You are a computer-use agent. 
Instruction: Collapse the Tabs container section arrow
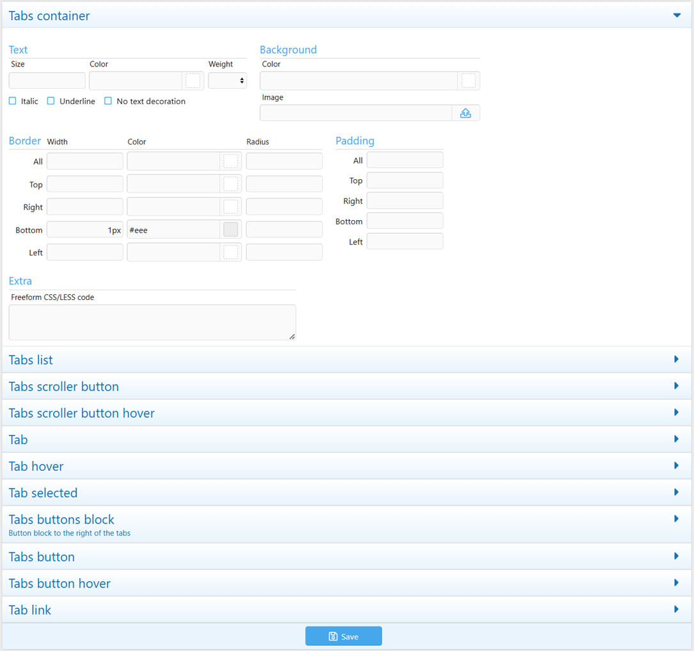point(677,15)
